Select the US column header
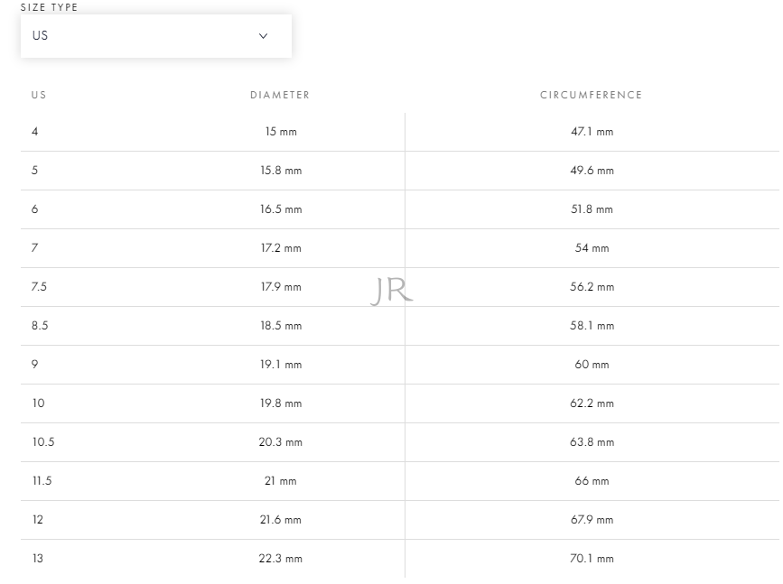 click(x=39, y=95)
